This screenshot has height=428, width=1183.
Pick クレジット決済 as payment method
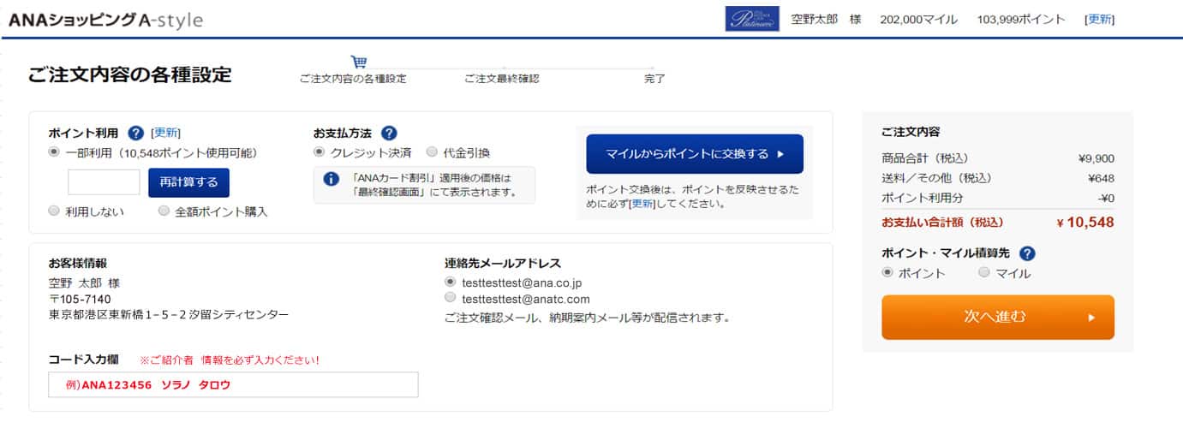320,152
